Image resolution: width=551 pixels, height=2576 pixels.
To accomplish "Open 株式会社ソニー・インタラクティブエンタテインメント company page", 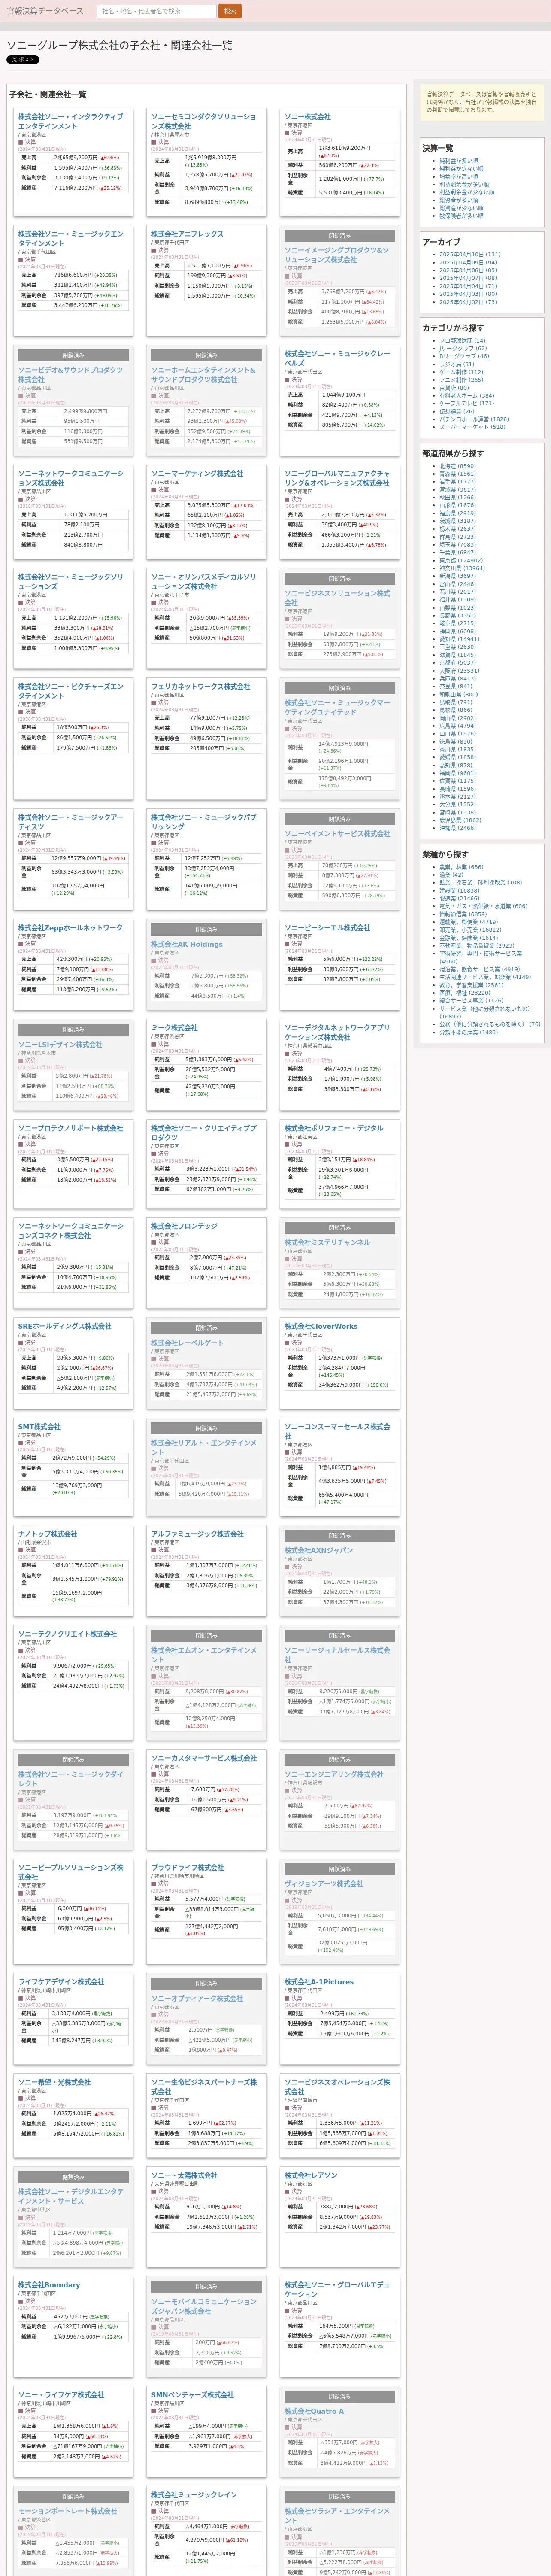I will tap(71, 122).
